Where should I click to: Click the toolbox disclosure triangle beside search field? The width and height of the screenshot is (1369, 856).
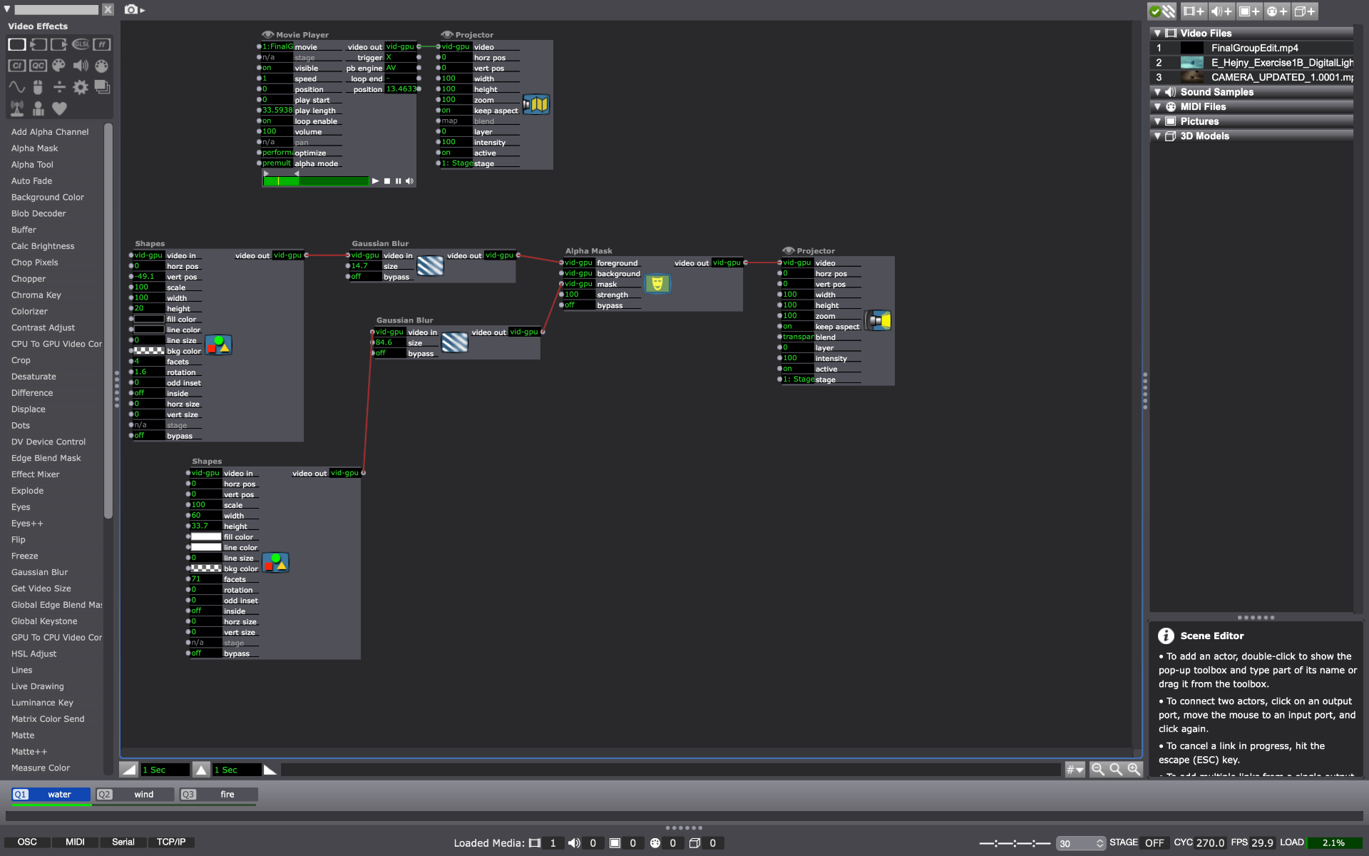coord(7,9)
